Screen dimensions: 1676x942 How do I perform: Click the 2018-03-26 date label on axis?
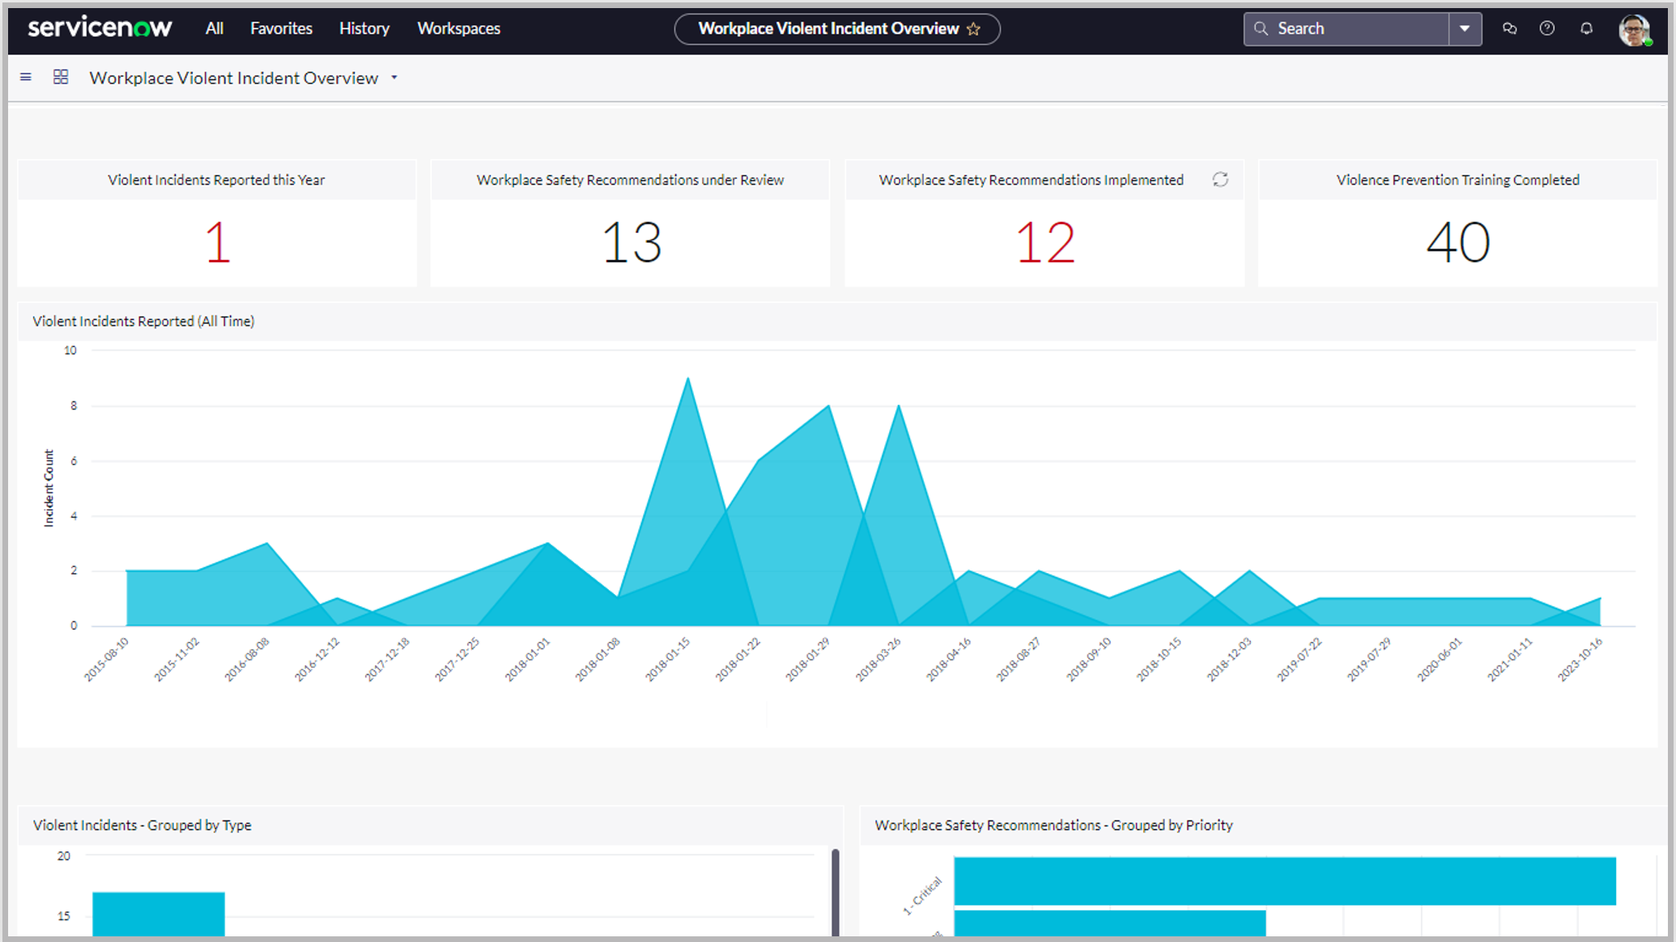879,659
